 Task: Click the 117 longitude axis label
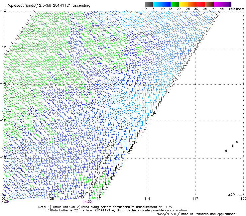pos(195,199)
